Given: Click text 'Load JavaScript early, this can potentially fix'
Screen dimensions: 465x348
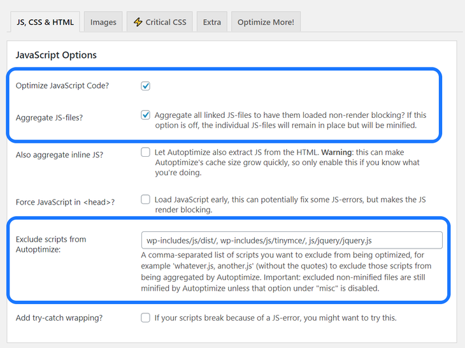Looking at the screenshot, I should click(290, 205).
